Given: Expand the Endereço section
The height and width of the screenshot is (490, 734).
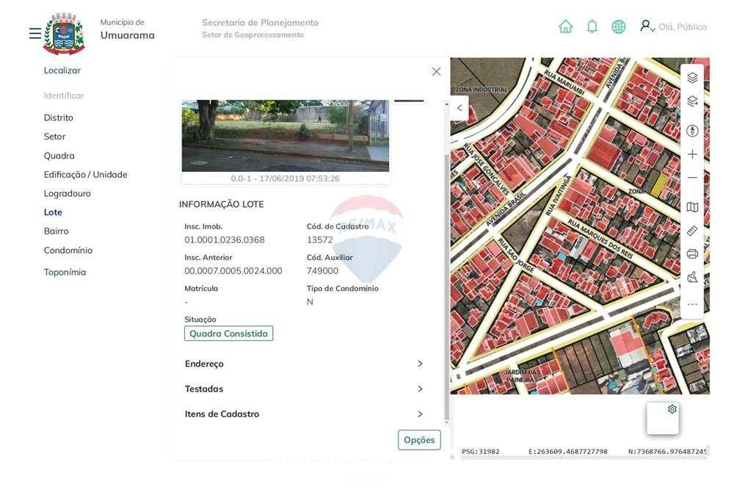Looking at the screenshot, I should [x=304, y=364].
